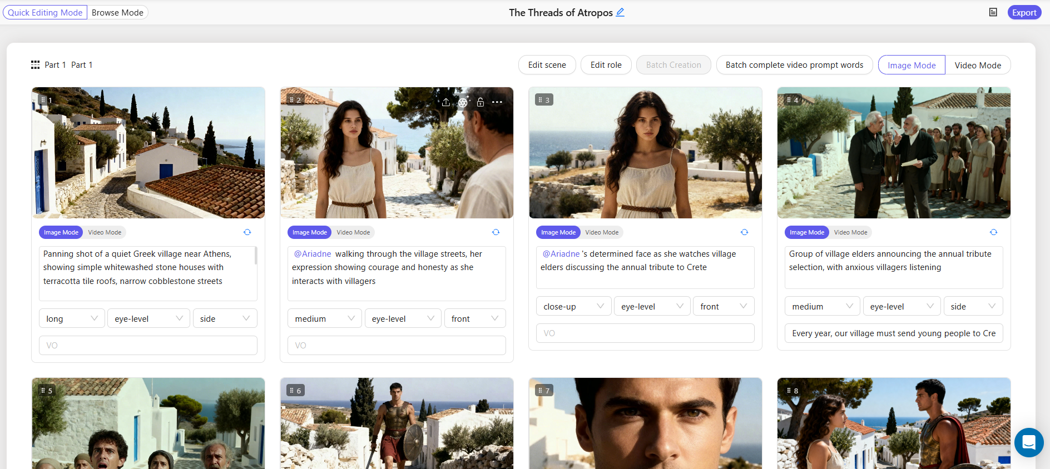Click the Batch Creation button
The height and width of the screenshot is (469, 1050).
click(673, 65)
